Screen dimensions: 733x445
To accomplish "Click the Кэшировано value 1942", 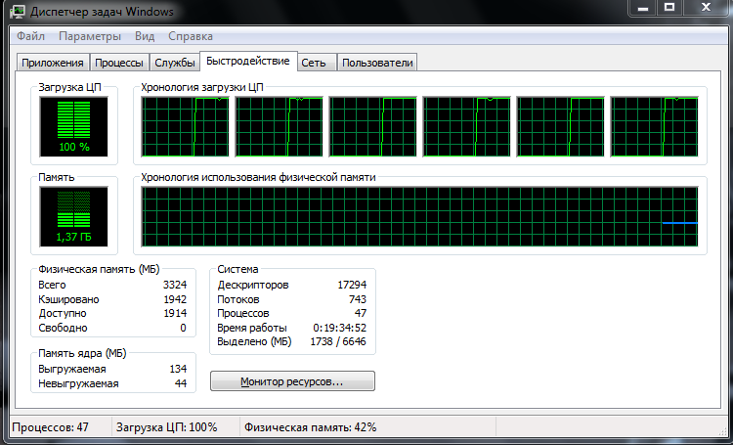I will click(175, 299).
